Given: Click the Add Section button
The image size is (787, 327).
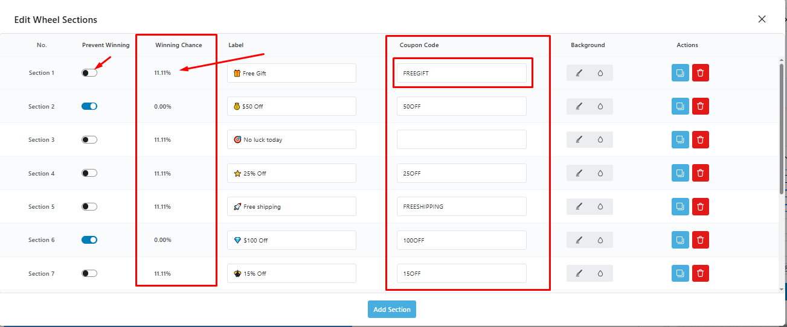Looking at the screenshot, I should [392, 310].
